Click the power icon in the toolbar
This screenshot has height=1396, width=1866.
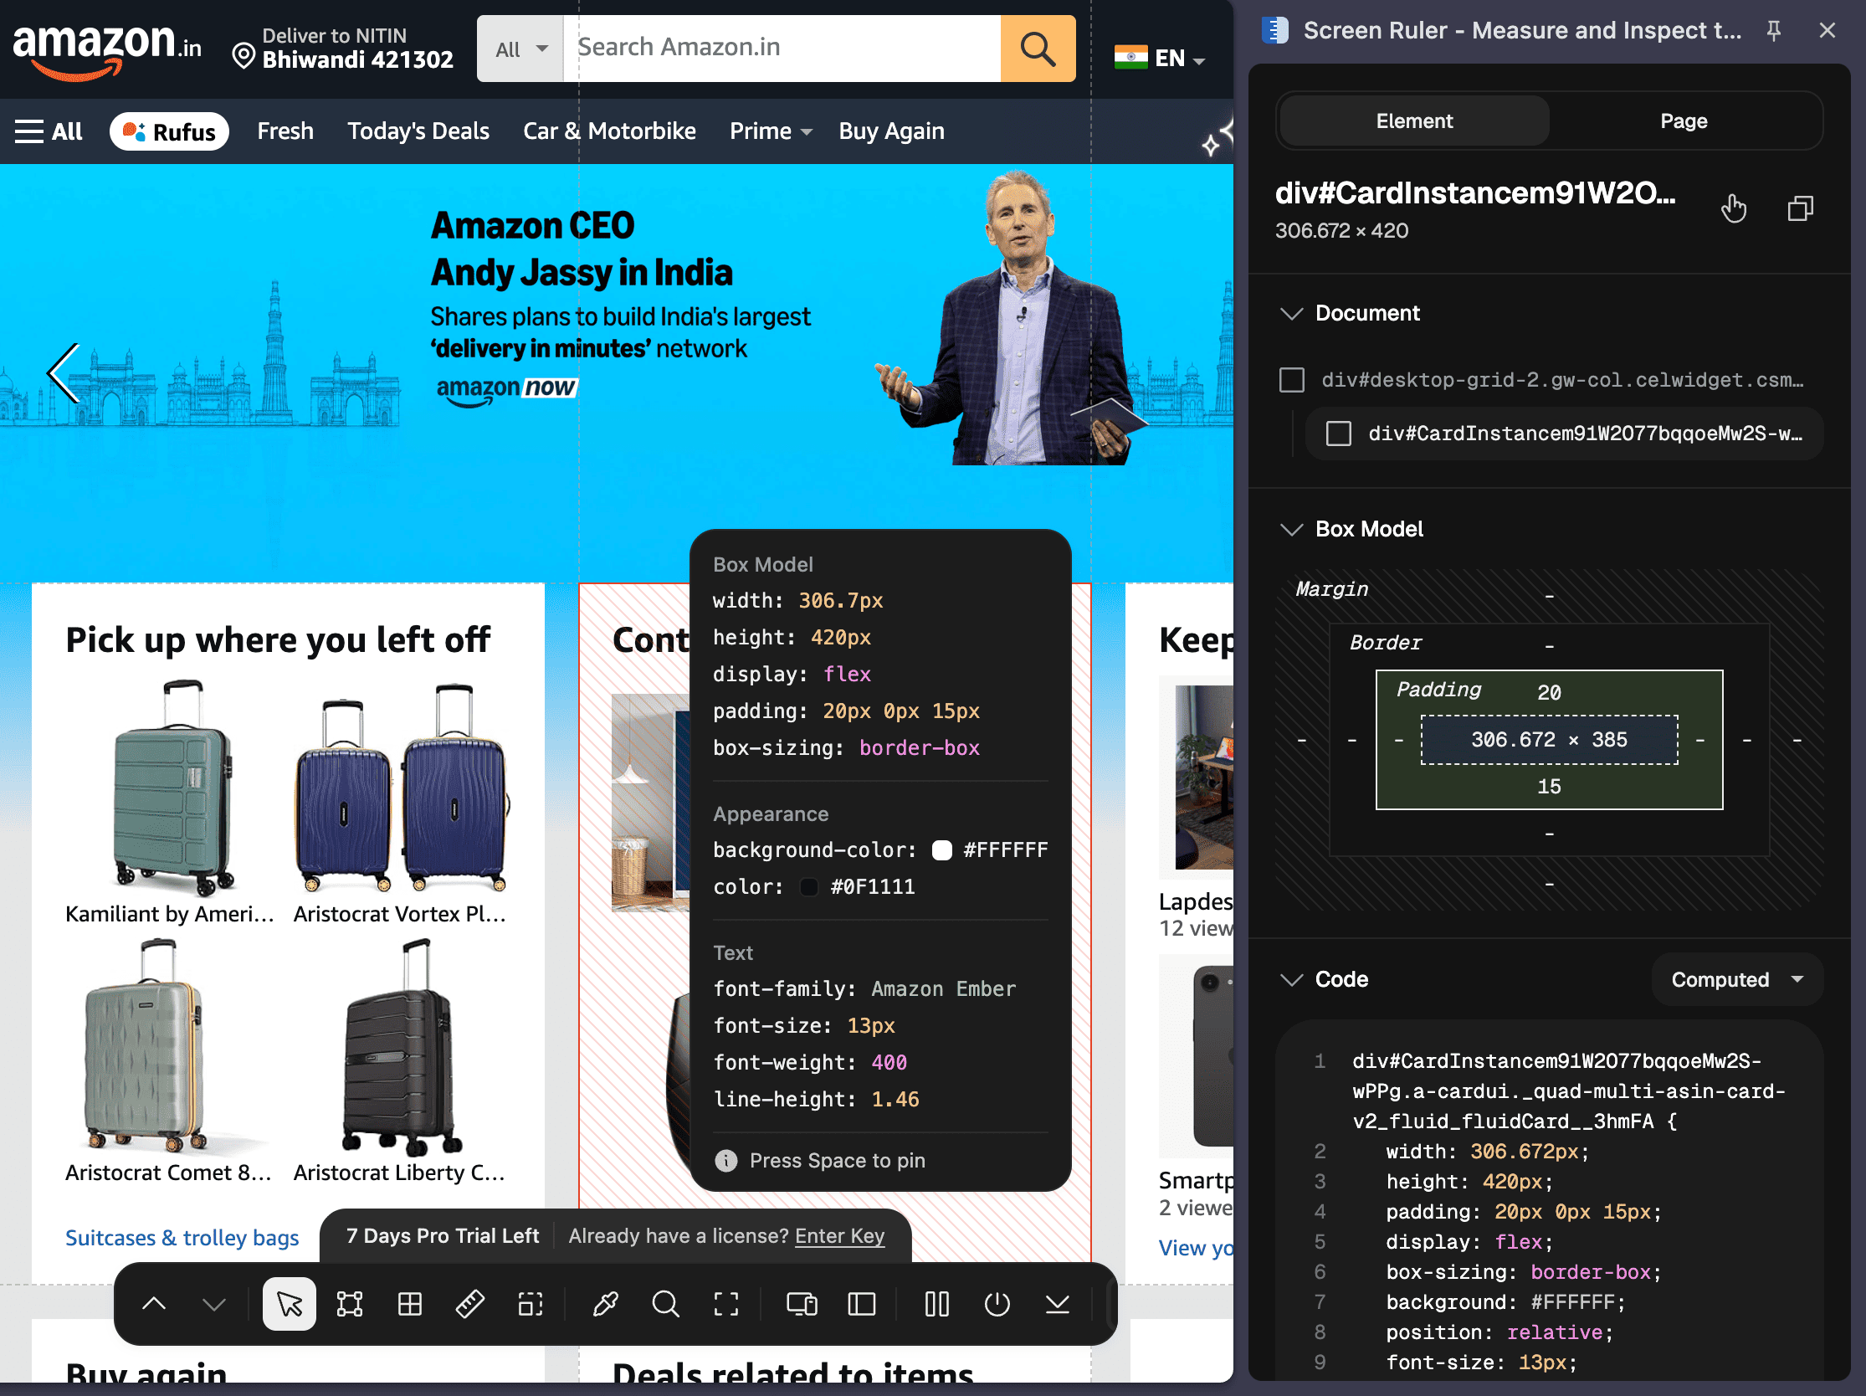click(x=997, y=1304)
